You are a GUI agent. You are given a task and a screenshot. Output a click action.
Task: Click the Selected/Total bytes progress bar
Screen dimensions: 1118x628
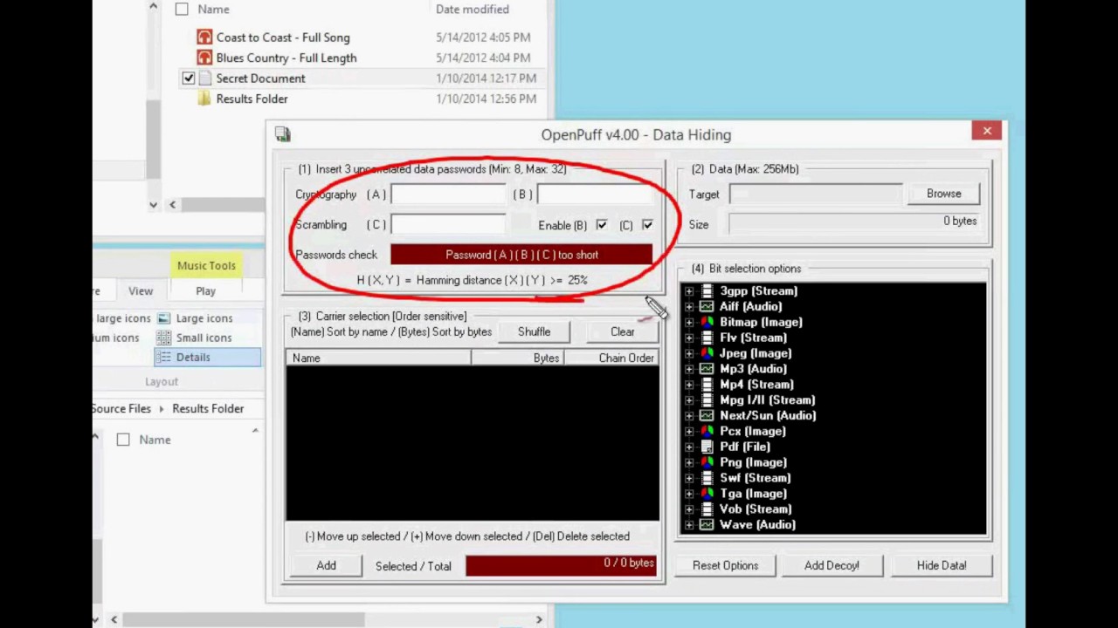tap(560, 565)
